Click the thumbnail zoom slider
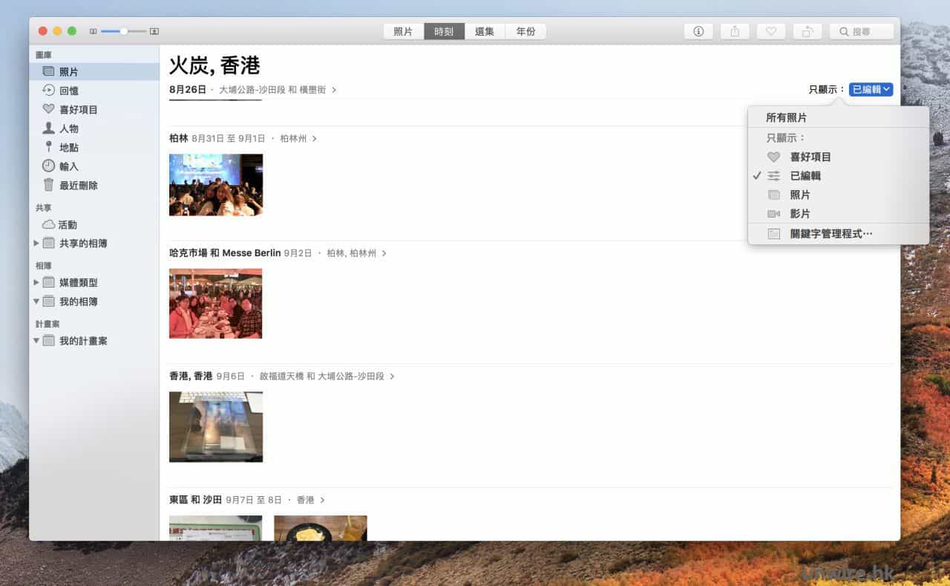The image size is (950, 586). click(123, 31)
